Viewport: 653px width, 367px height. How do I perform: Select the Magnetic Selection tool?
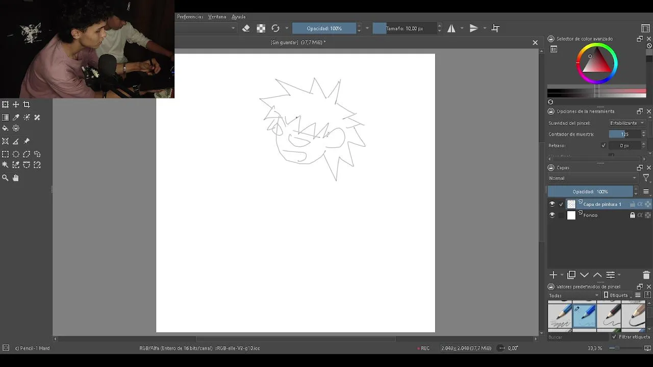click(37, 165)
